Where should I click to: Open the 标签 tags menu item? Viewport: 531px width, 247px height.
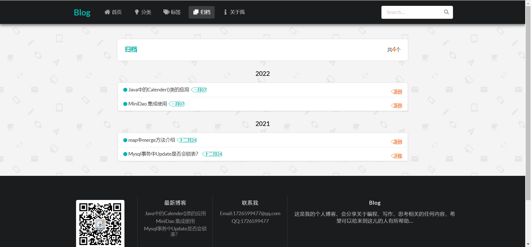coord(172,12)
